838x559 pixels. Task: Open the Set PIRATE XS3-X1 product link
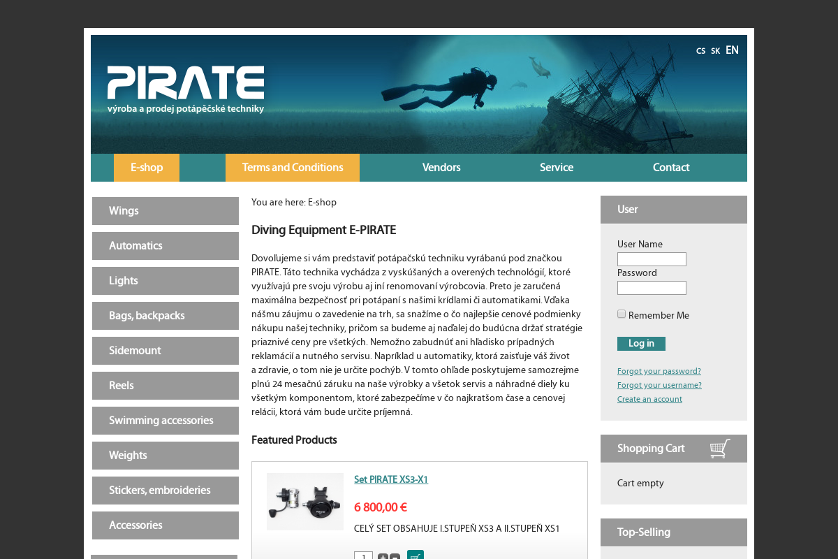coord(390,480)
